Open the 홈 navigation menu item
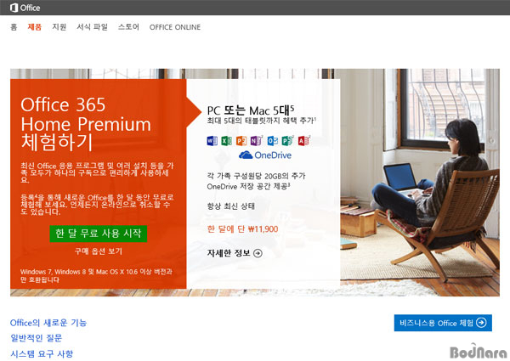This screenshot has height=361, width=510. pos(14,27)
